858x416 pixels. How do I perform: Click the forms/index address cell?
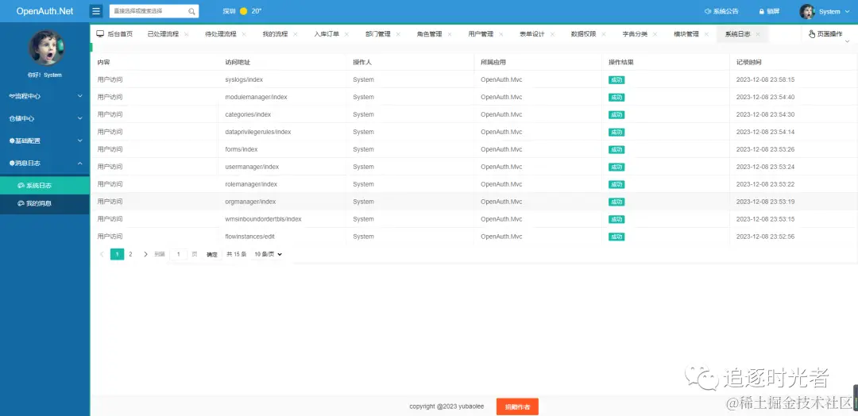[242, 149]
